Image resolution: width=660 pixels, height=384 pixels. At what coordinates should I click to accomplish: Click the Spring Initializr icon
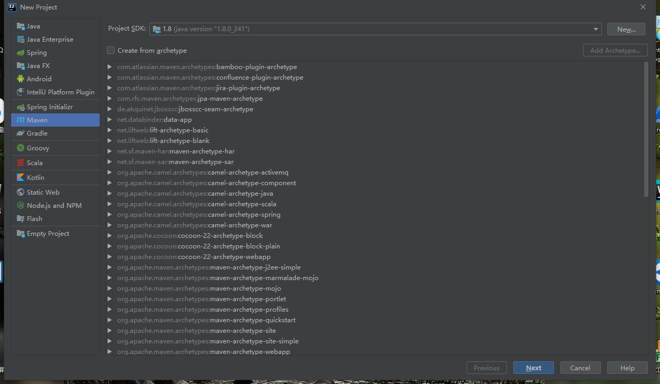pos(21,107)
